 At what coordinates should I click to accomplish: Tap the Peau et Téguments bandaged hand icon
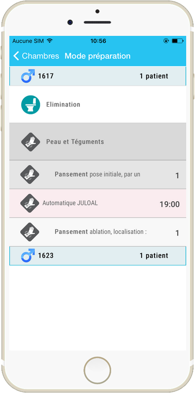pyautogui.click(x=31, y=142)
